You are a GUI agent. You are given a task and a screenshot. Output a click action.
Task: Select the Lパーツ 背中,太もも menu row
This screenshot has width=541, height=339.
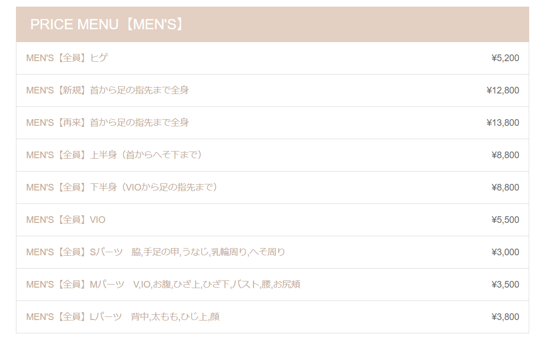click(x=272, y=317)
